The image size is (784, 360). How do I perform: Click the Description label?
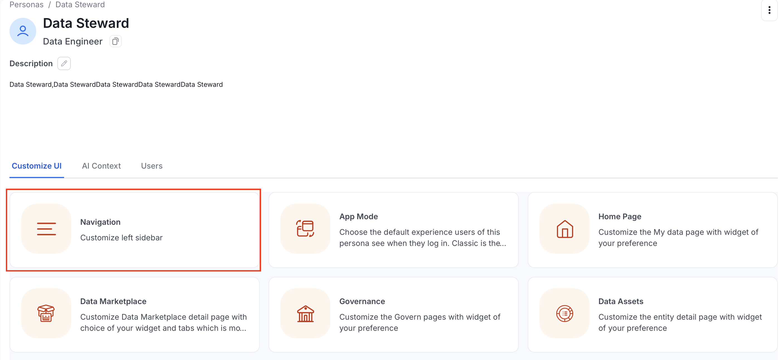[31, 63]
